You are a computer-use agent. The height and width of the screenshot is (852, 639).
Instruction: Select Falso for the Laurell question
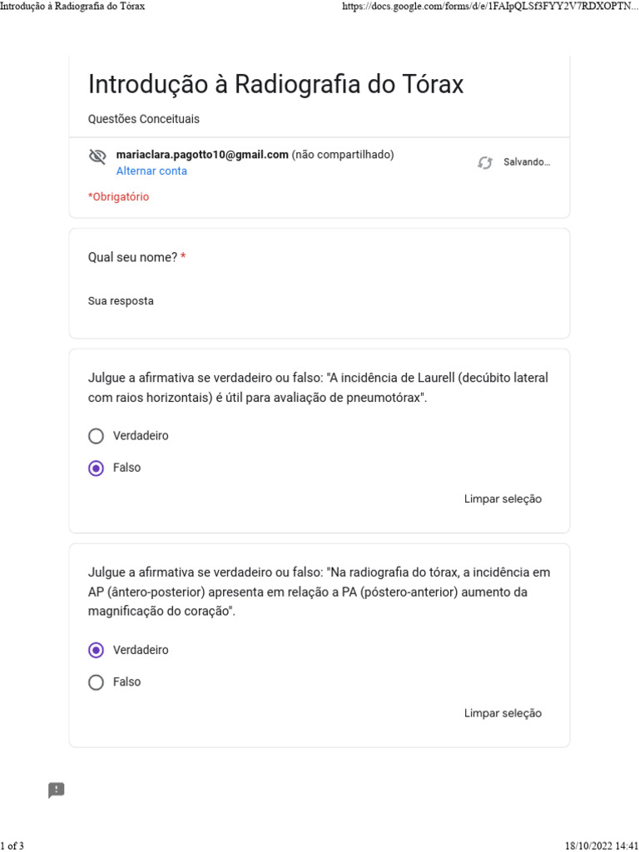[97, 468]
